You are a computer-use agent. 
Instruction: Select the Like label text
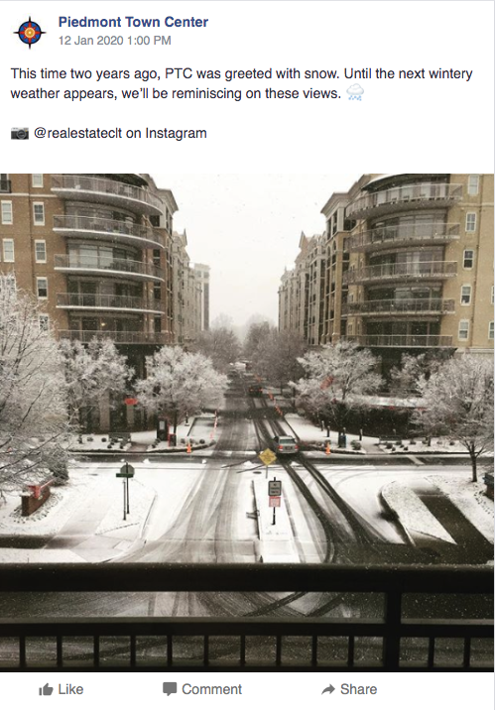70,689
